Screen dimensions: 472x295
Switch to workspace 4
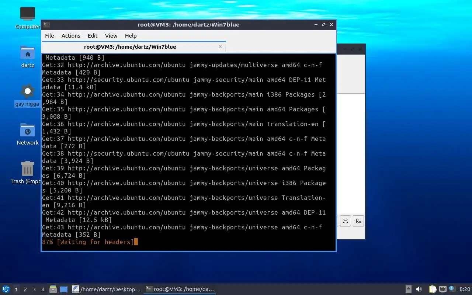tap(43, 289)
